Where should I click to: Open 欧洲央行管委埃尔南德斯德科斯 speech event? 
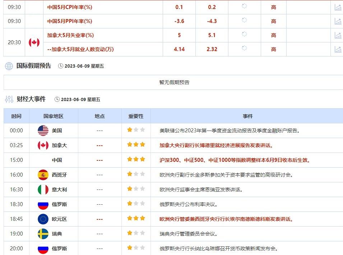coord(226,219)
